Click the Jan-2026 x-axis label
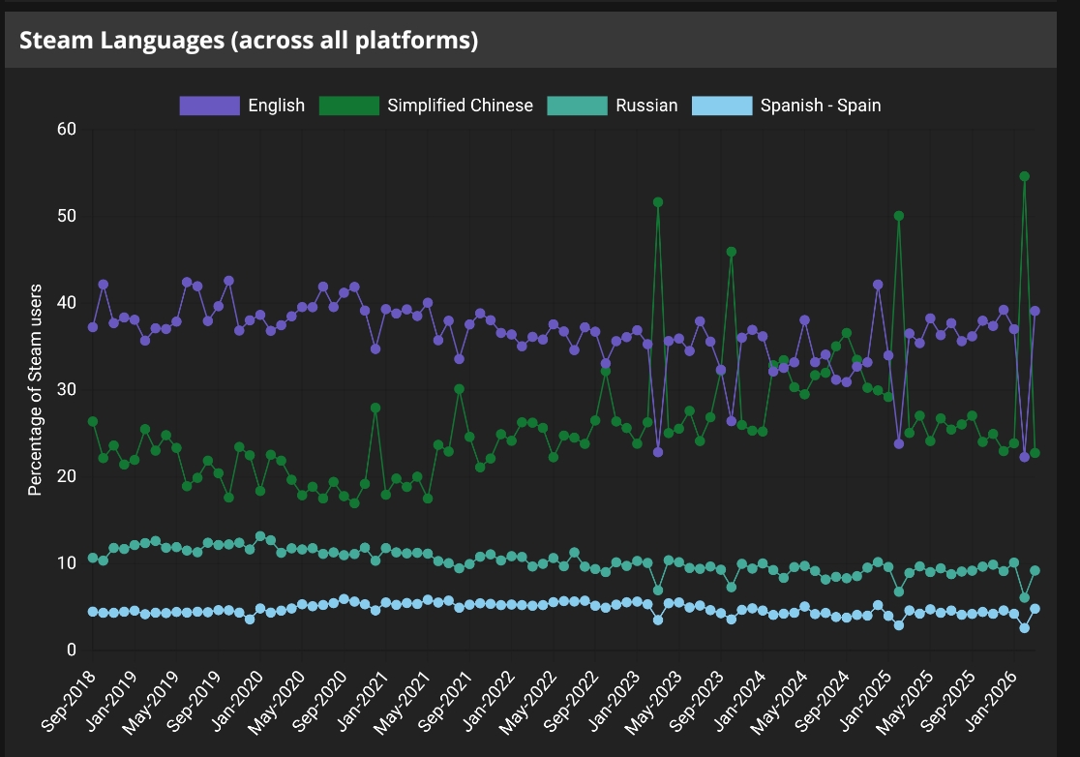The height and width of the screenshot is (757, 1080). coord(990,700)
